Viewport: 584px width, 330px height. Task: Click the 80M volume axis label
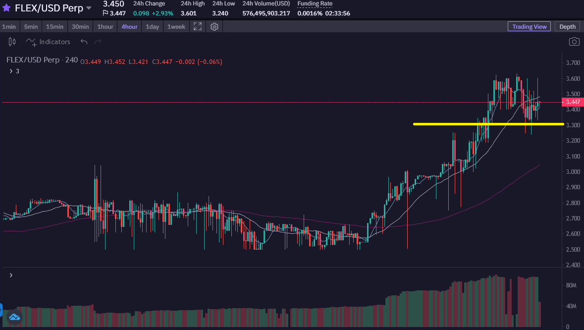pos(571,285)
